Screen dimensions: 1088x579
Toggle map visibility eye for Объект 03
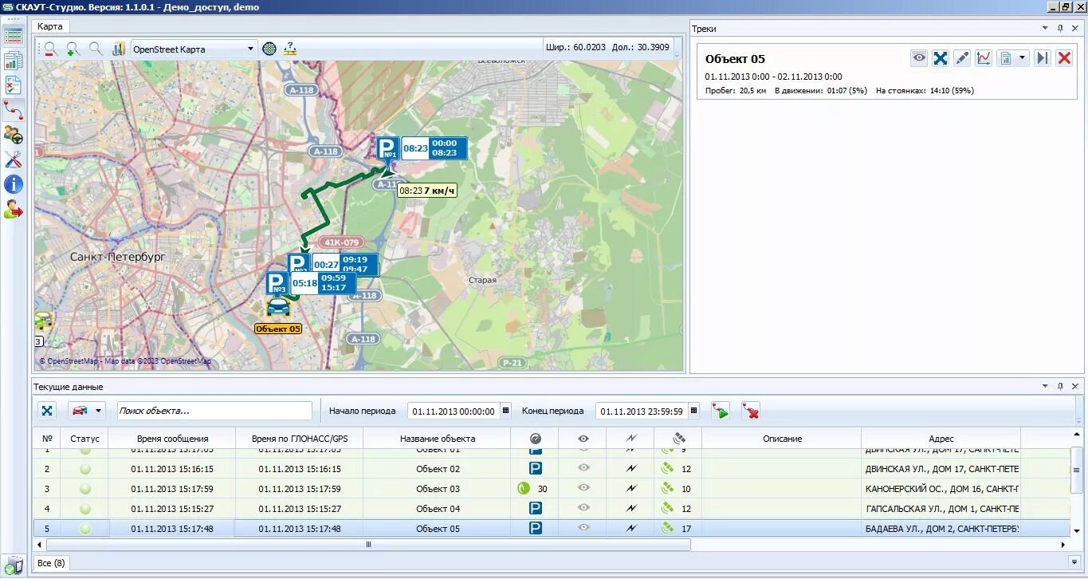point(583,488)
